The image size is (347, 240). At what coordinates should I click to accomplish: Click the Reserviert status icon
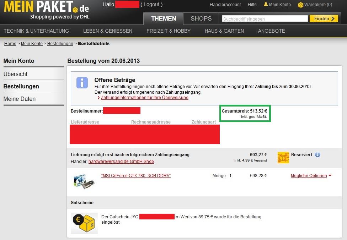[x=283, y=158]
